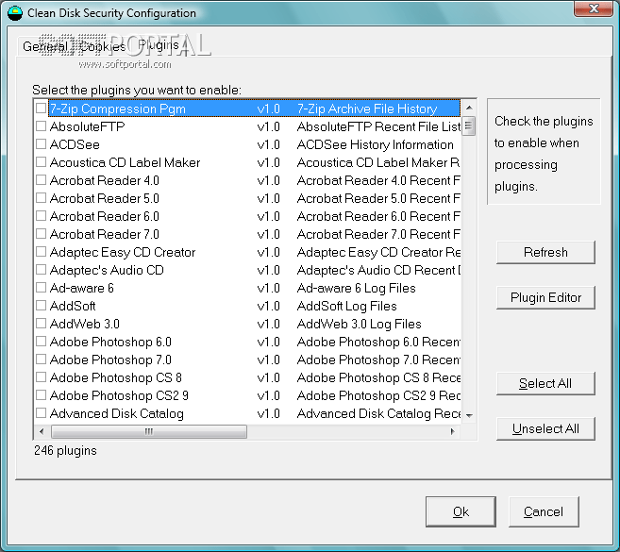Enable Acoustica CD Label Maker checkbox
The image size is (620, 552).
(x=42, y=161)
